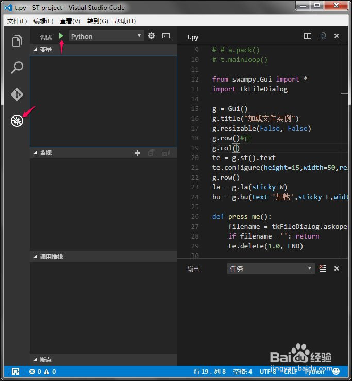The width and height of the screenshot is (352, 381).
Task: Expand the 断点 section
Action: [104, 360]
